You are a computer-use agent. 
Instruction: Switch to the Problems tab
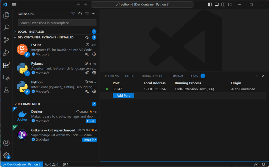(112, 76)
